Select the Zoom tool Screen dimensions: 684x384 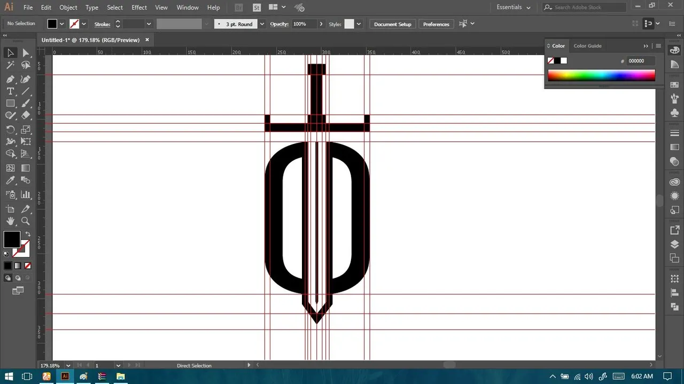[26, 221]
